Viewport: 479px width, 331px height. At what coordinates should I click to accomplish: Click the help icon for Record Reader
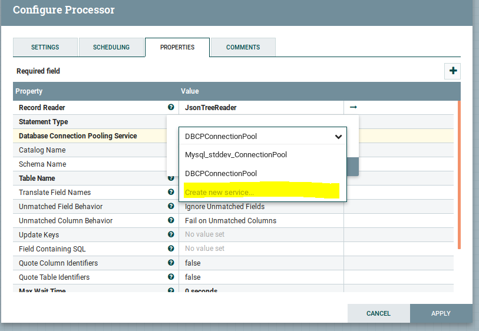coord(171,108)
